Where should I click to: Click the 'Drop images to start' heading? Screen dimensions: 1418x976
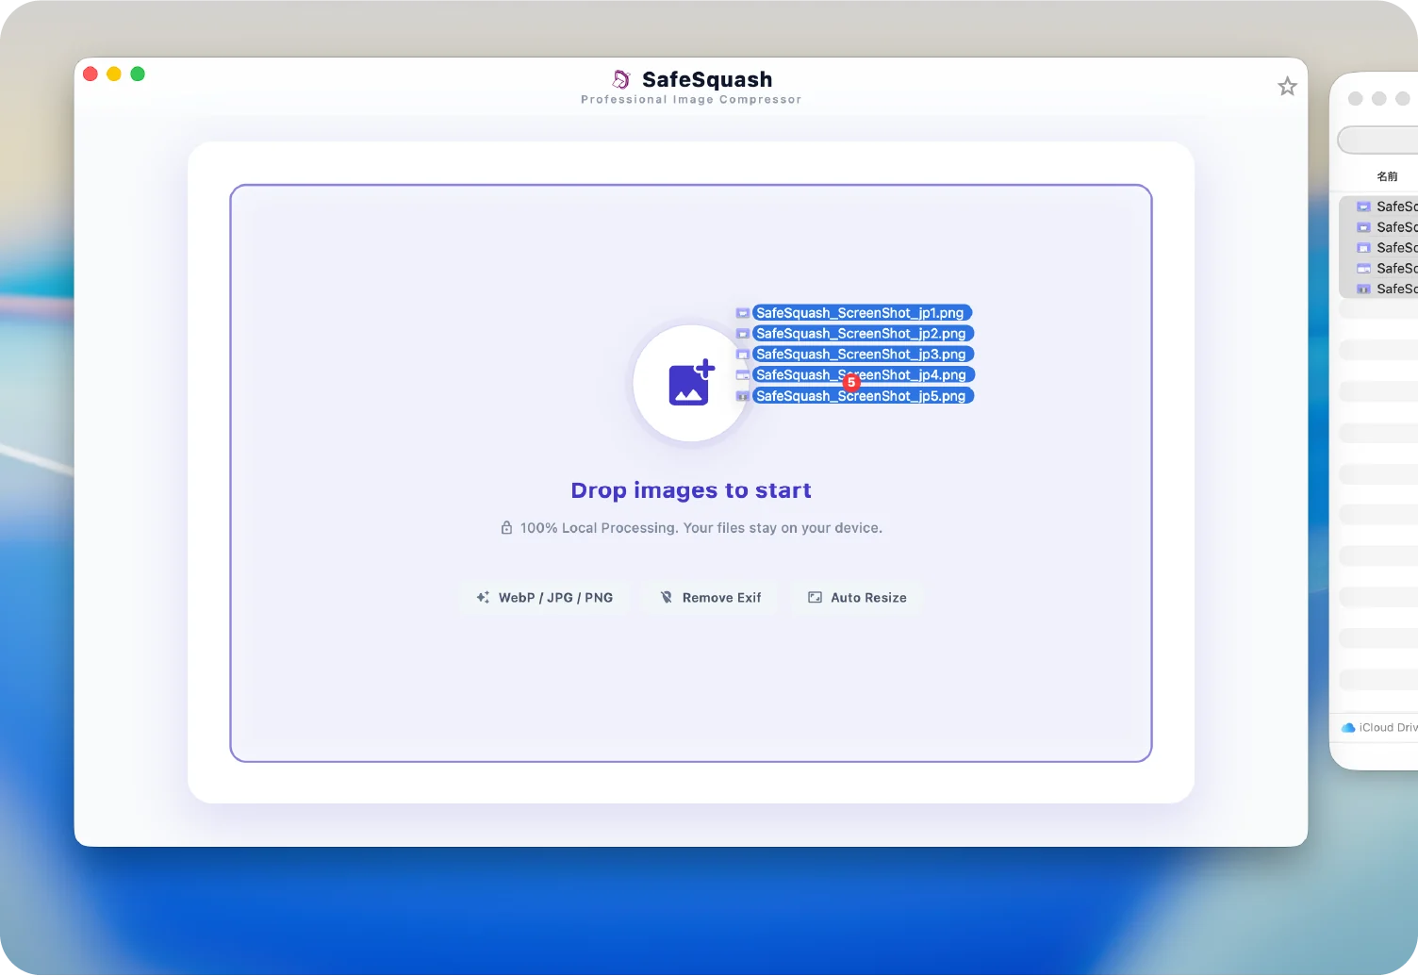(691, 490)
